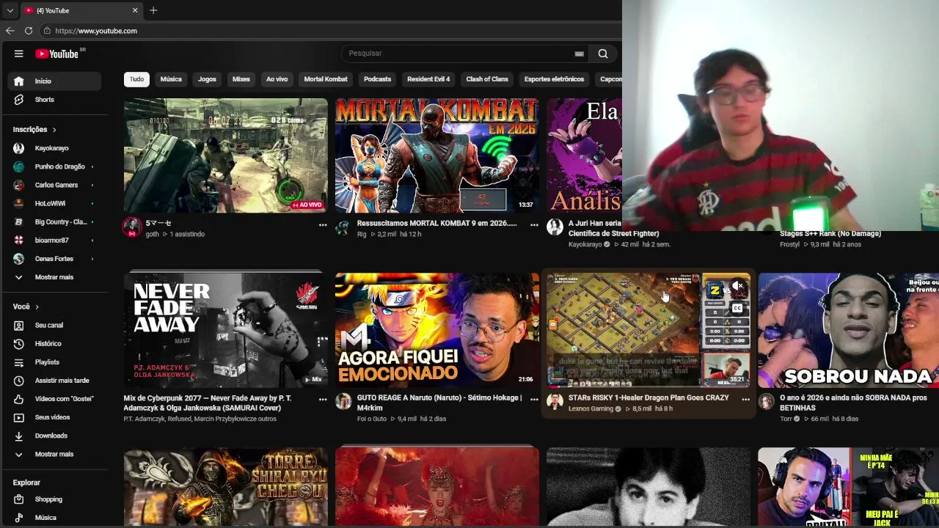939x528 pixels.
Task: Open Música under Explorar
Action: click(54, 518)
